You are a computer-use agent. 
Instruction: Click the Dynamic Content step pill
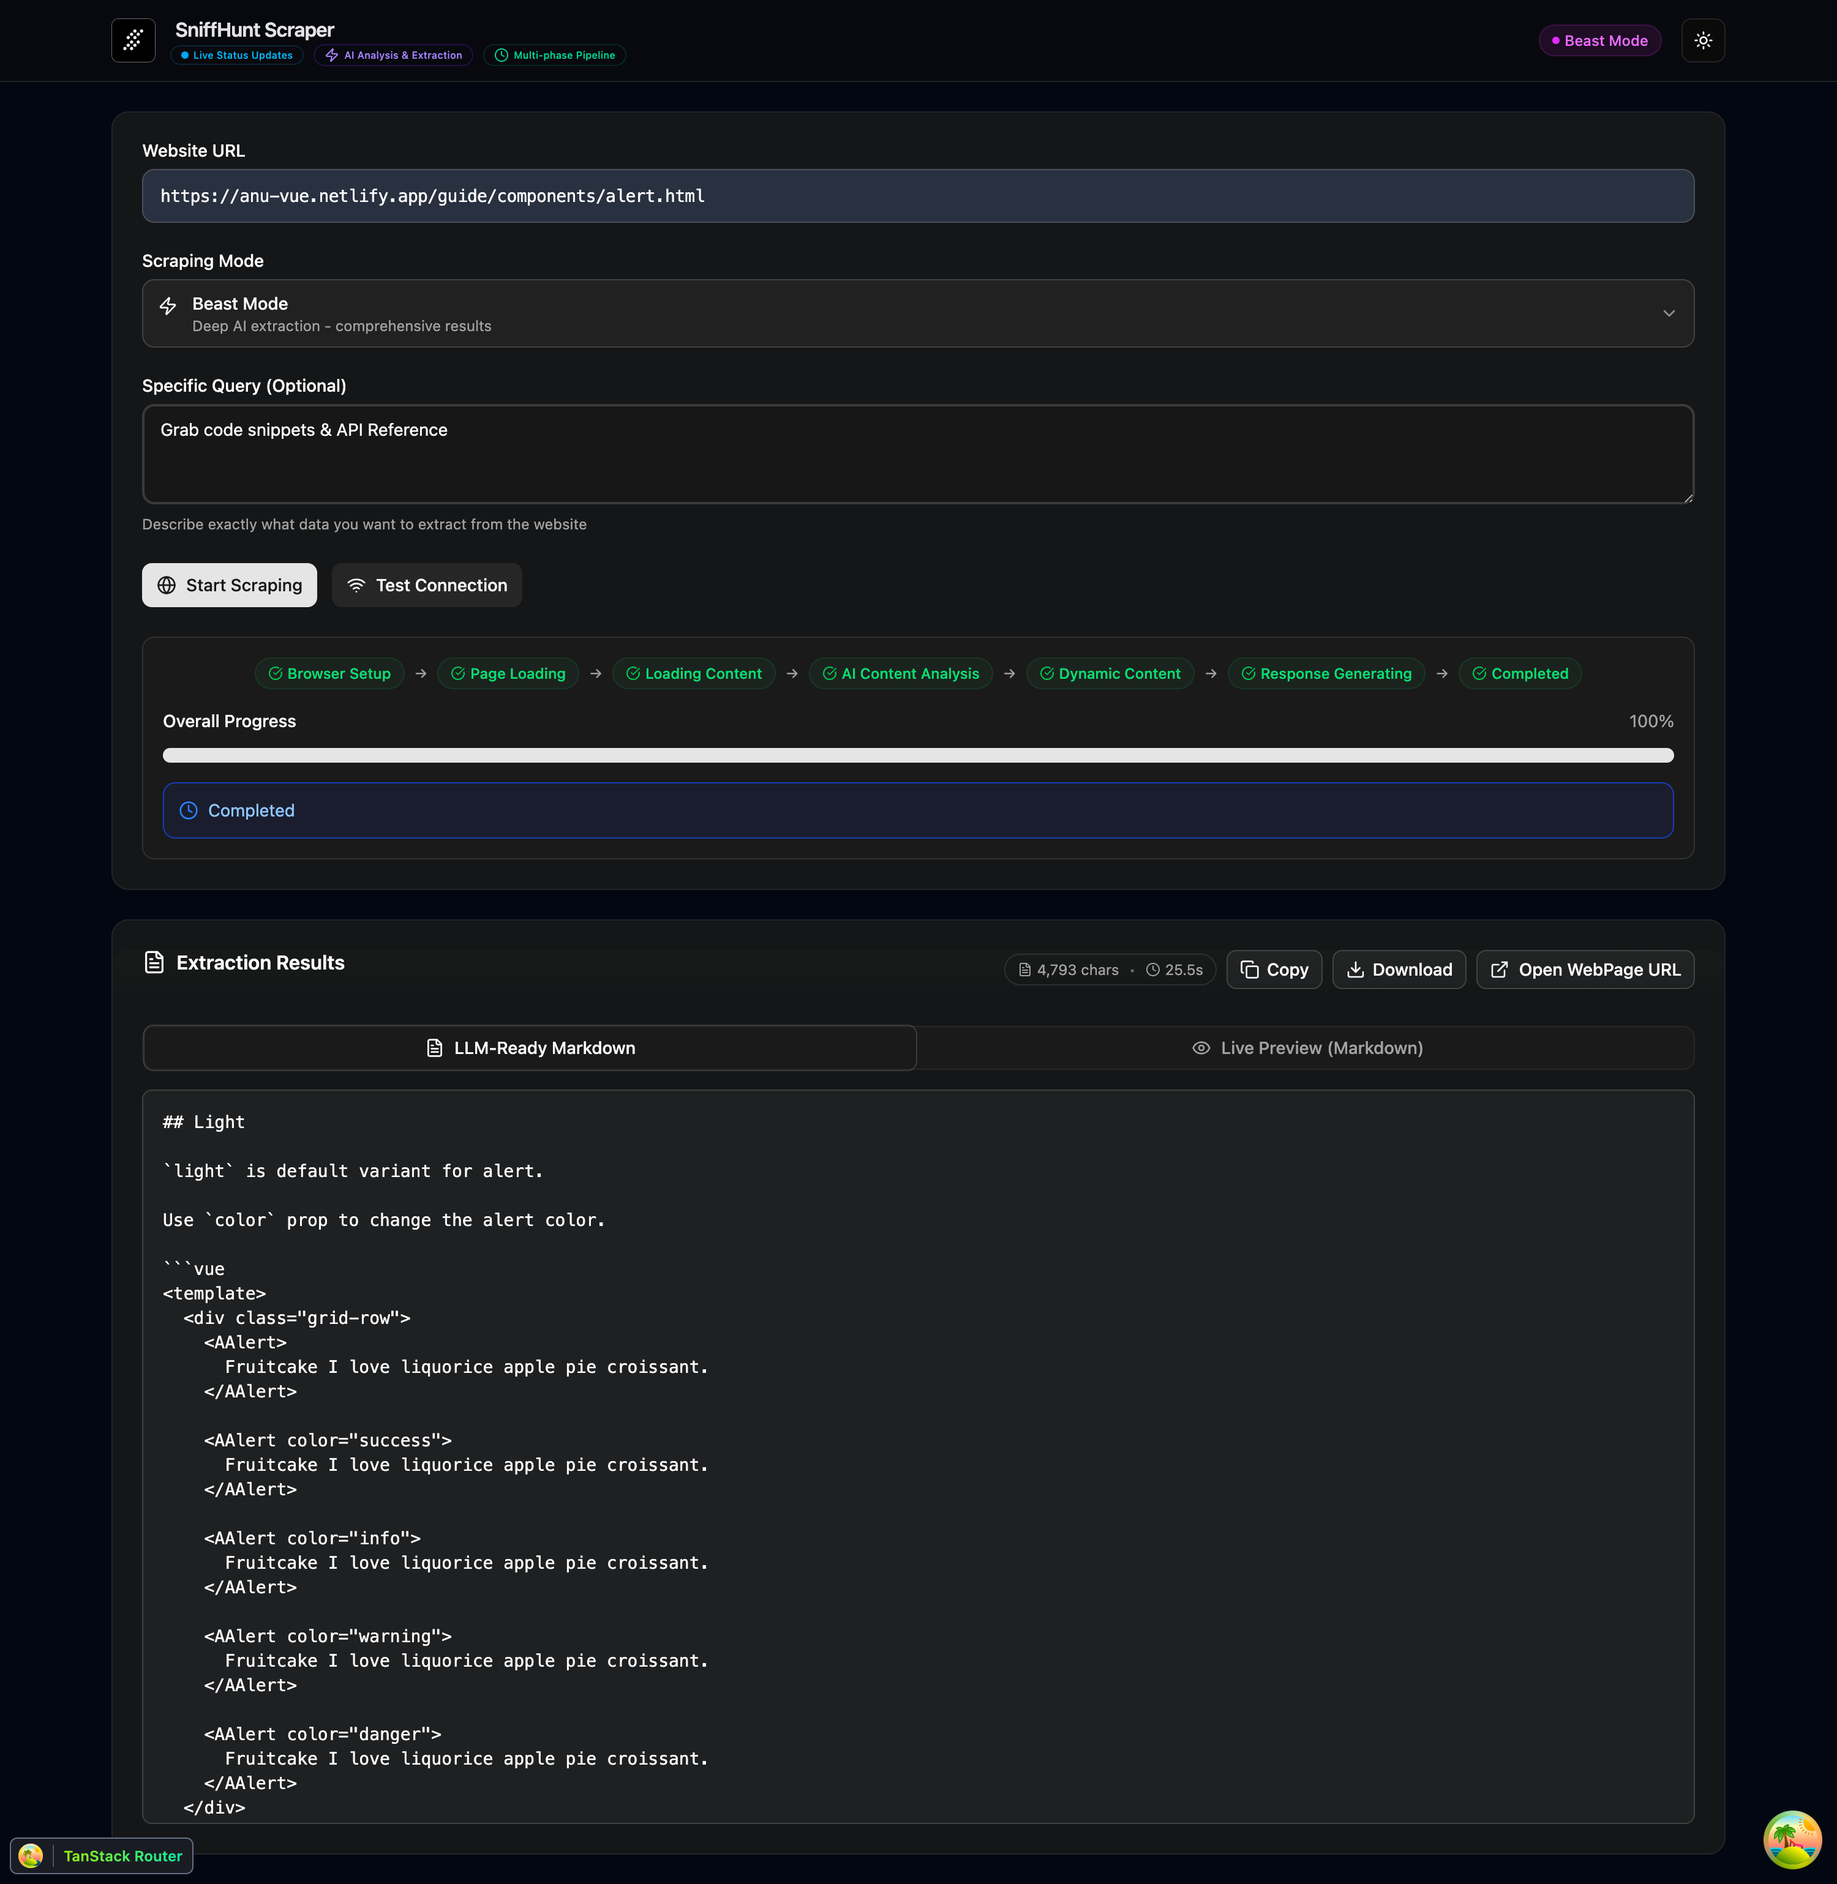coord(1110,673)
